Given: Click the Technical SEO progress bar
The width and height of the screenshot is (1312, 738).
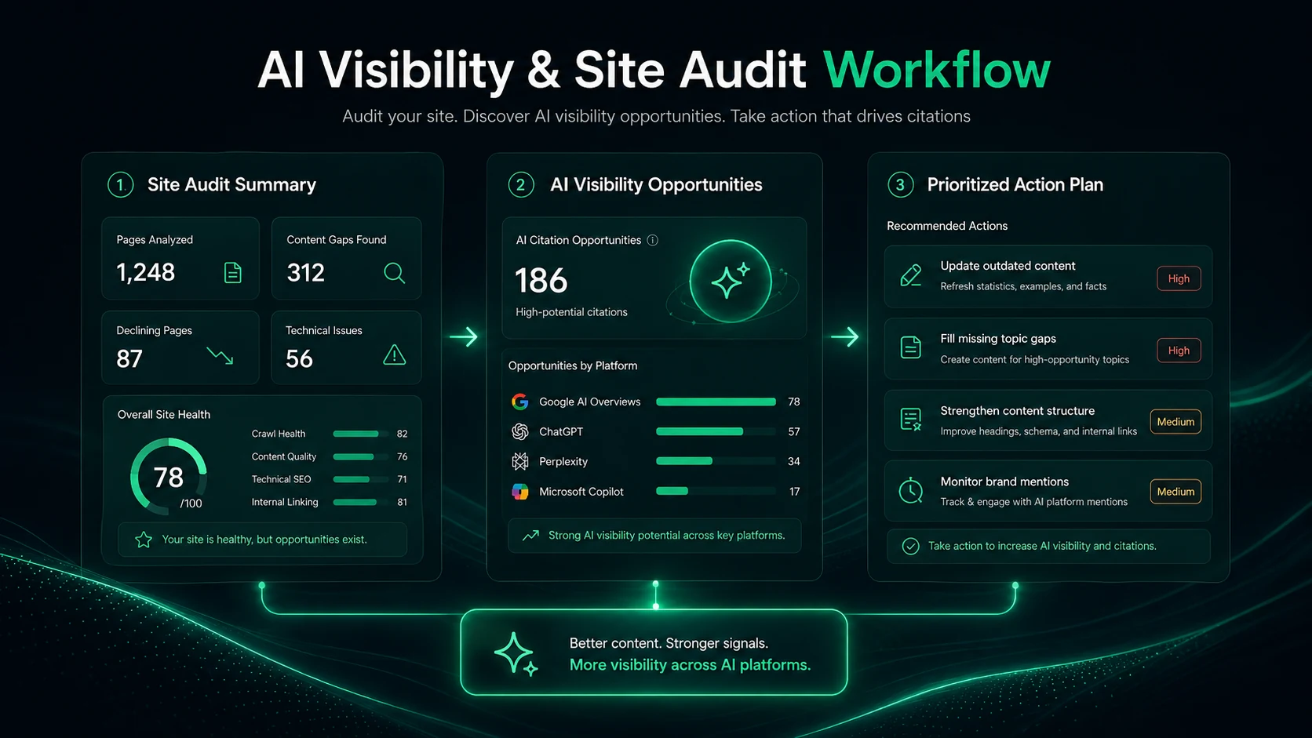Looking at the screenshot, I should click(x=361, y=479).
